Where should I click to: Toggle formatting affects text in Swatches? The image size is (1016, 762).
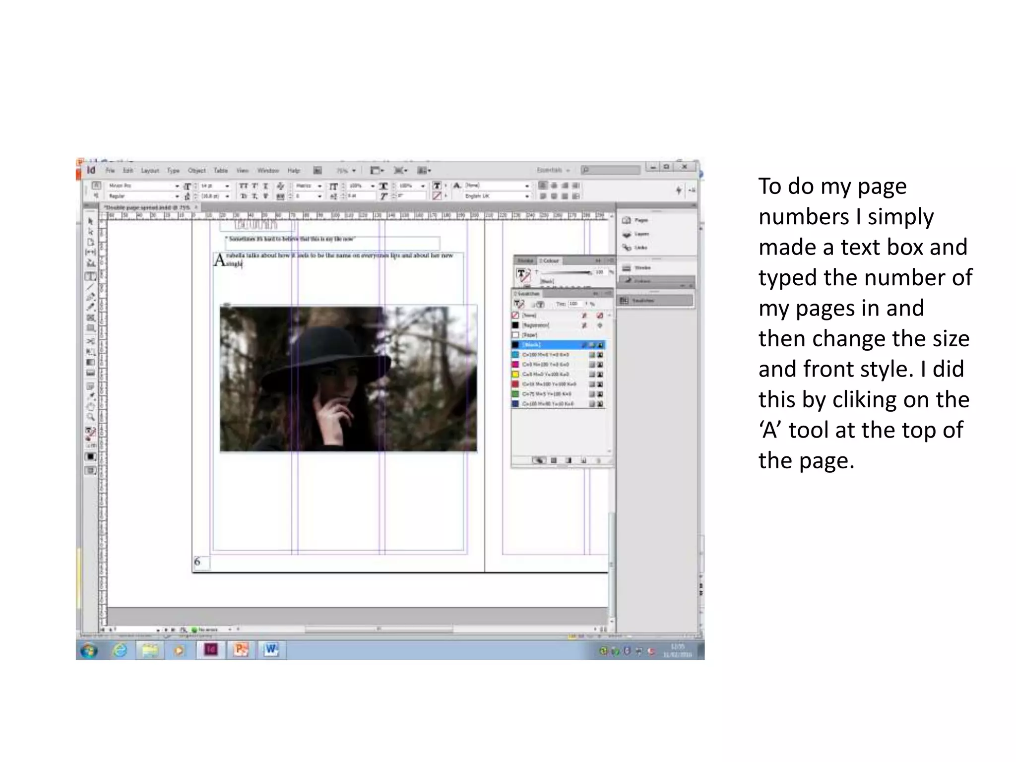coord(540,305)
